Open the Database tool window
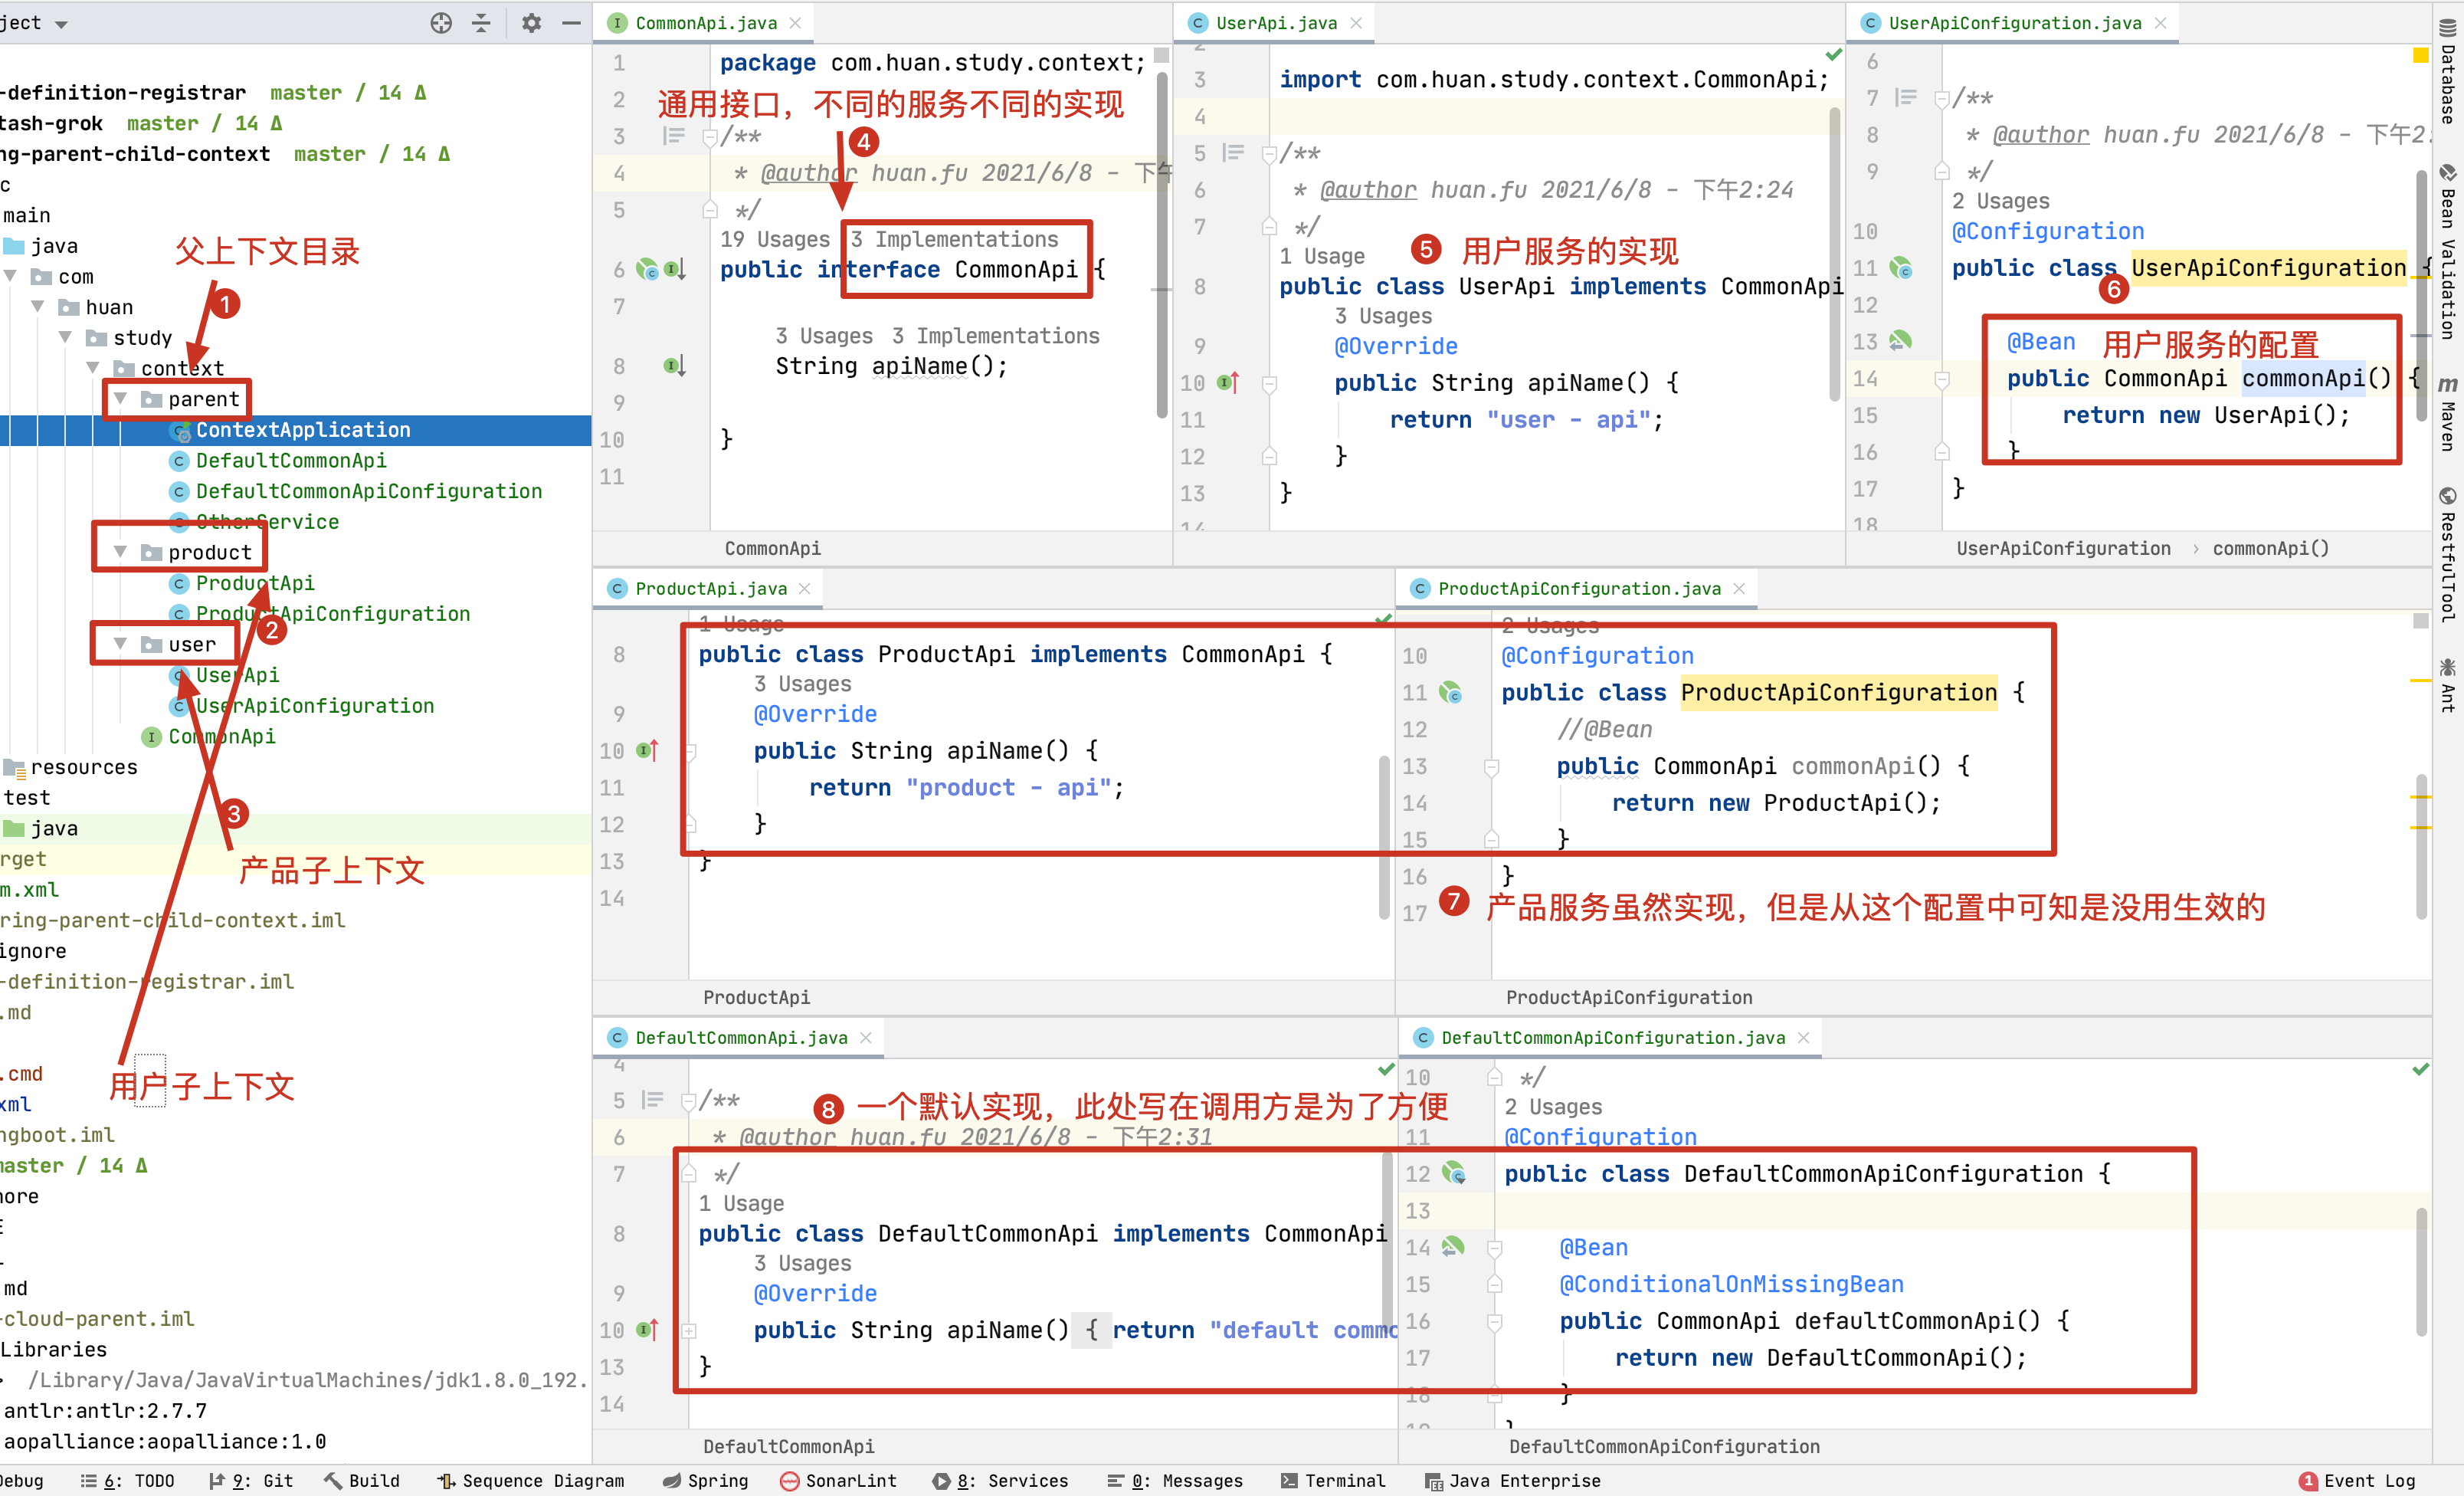2464x1496 pixels. (x=2447, y=72)
